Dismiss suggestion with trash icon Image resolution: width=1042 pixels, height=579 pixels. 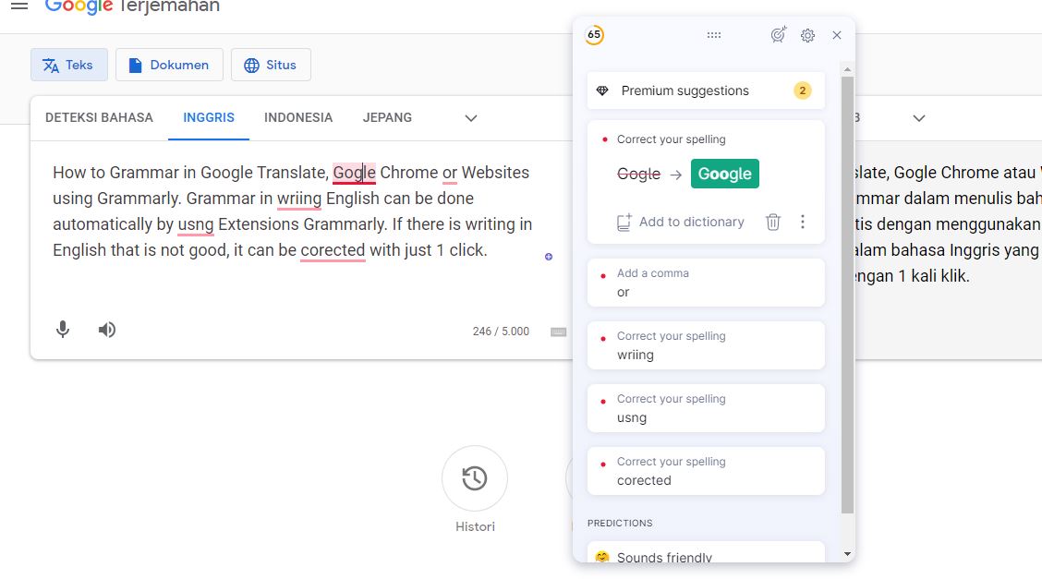(773, 222)
